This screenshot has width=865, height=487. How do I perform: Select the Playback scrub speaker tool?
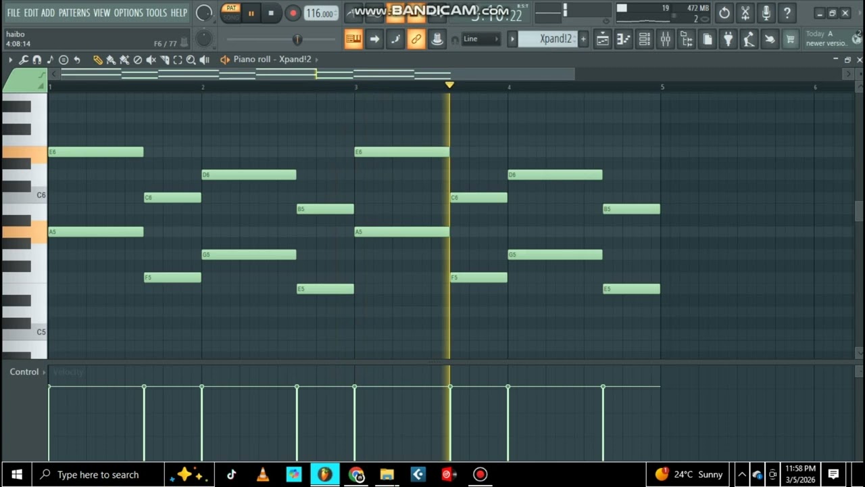(x=204, y=60)
